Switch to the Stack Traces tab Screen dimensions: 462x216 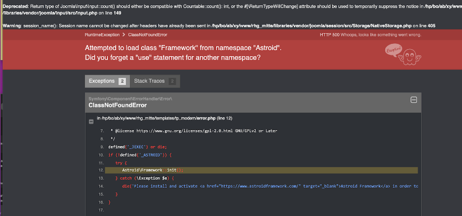155,81
